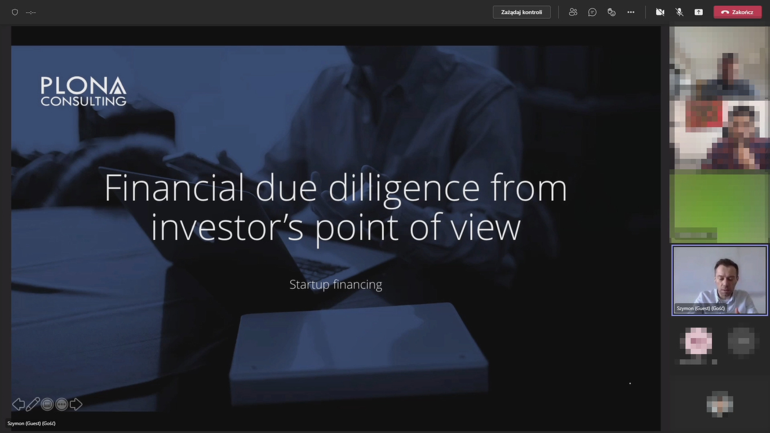Click the shield security icon
The image size is (770, 433).
pyautogui.click(x=15, y=12)
